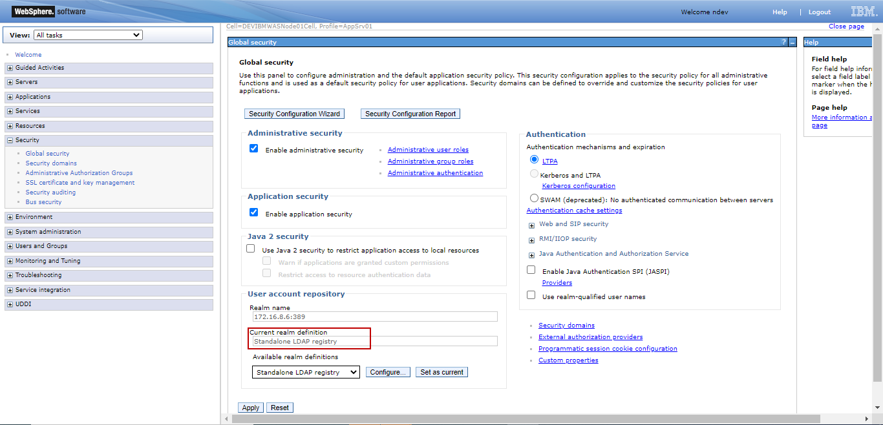Select the SWAM (deprecated) radio button

click(534, 198)
